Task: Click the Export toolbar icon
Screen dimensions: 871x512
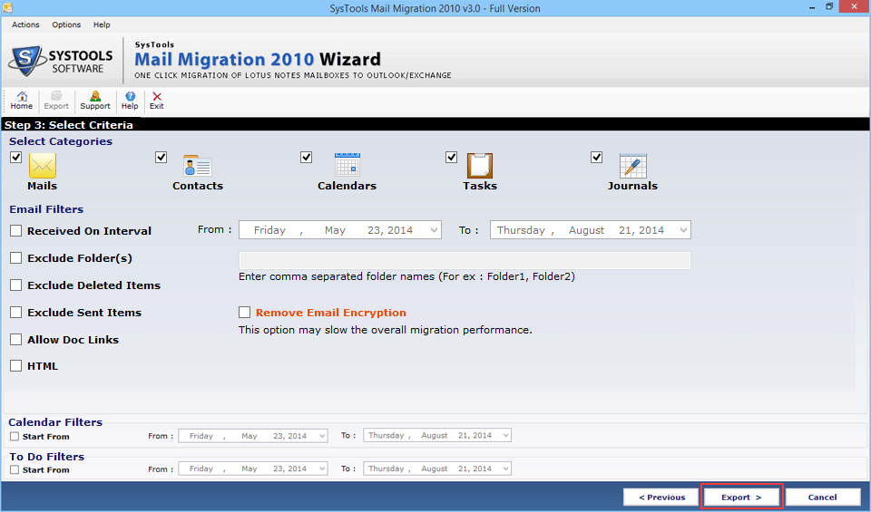Action: point(56,101)
